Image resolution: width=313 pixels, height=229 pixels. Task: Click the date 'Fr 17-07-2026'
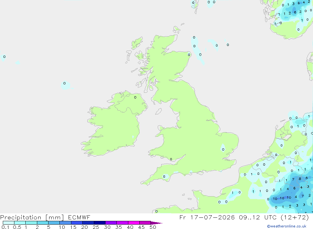(207, 217)
